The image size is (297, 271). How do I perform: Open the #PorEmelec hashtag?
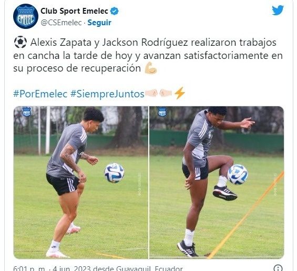click(40, 94)
